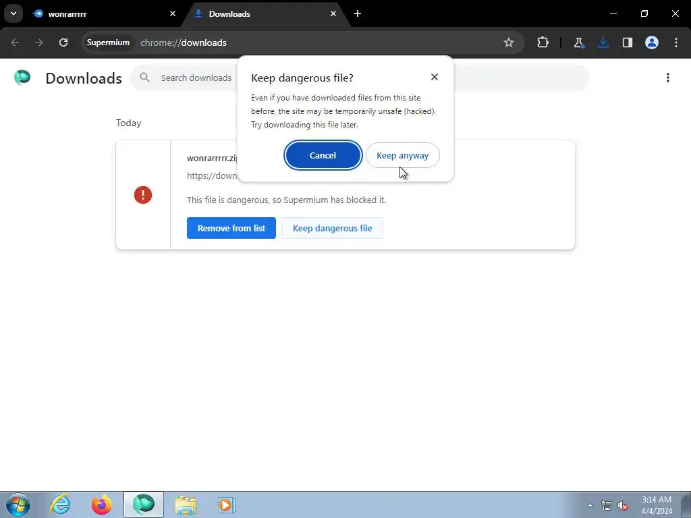Viewport: 691px width, 518px height.
Task: Open a new tab
Action: pos(358,13)
